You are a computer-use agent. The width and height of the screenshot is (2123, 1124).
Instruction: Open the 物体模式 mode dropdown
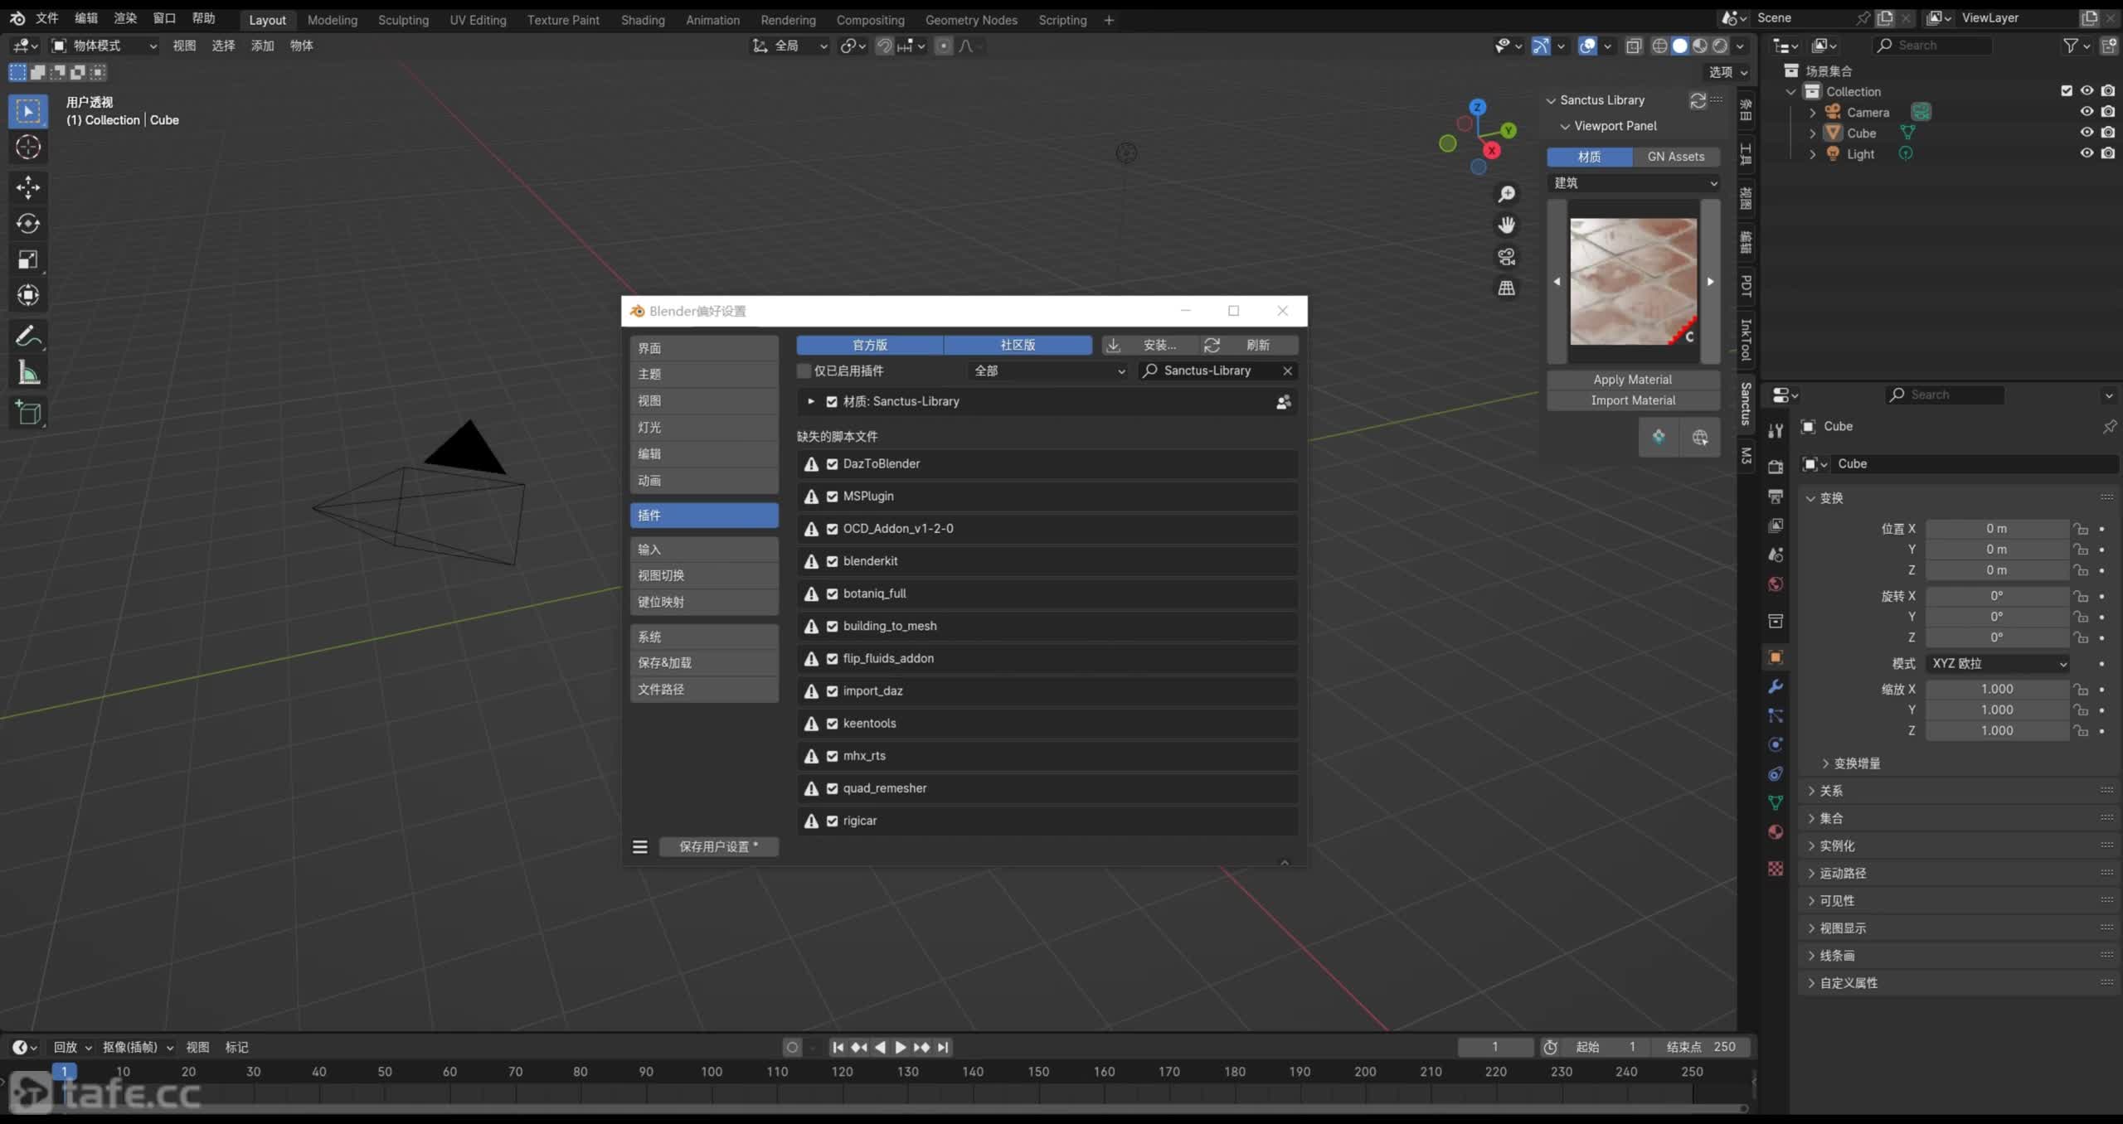104,46
